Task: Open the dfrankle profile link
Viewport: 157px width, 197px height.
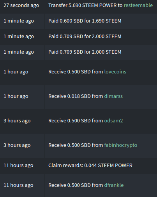Action: pos(114,185)
